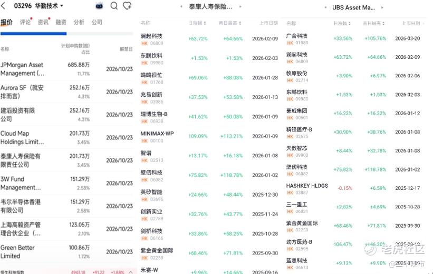Go to next investor after UBS Asset Ma...
433x274 pixels.
click(x=382, y=7)
